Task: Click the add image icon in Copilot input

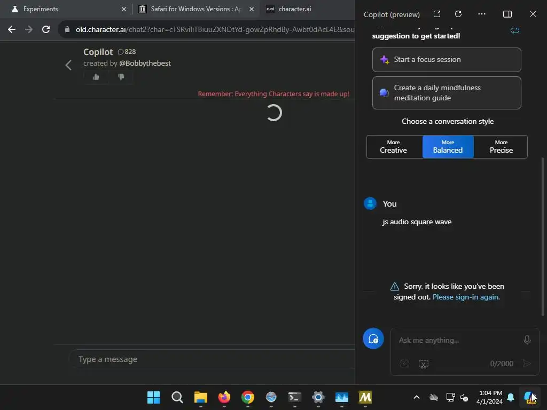Action: coord(404,364)
